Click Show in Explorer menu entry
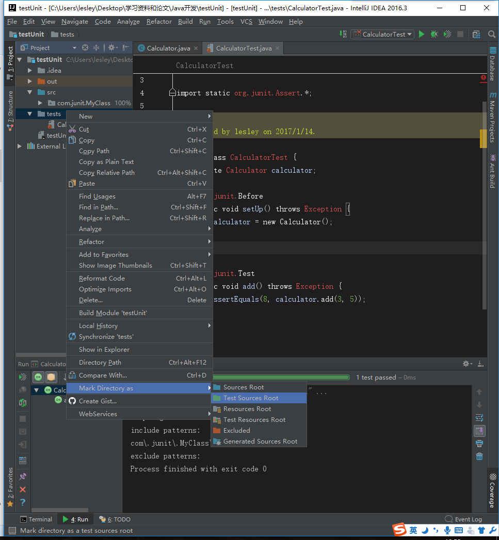499x540 pixels. coord(139,350)
